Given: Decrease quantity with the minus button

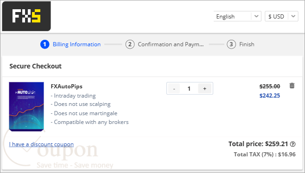Looking at the screenshot, I should pyautogui.click(x=174, y=89).
